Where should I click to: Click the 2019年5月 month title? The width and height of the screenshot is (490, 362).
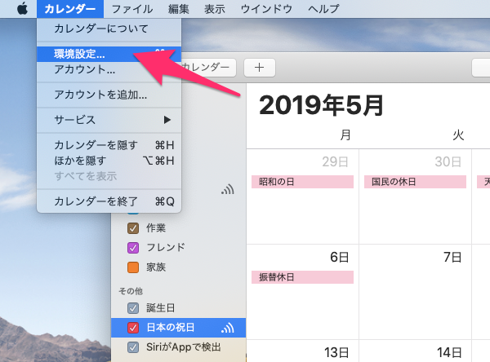pos(321,105)
